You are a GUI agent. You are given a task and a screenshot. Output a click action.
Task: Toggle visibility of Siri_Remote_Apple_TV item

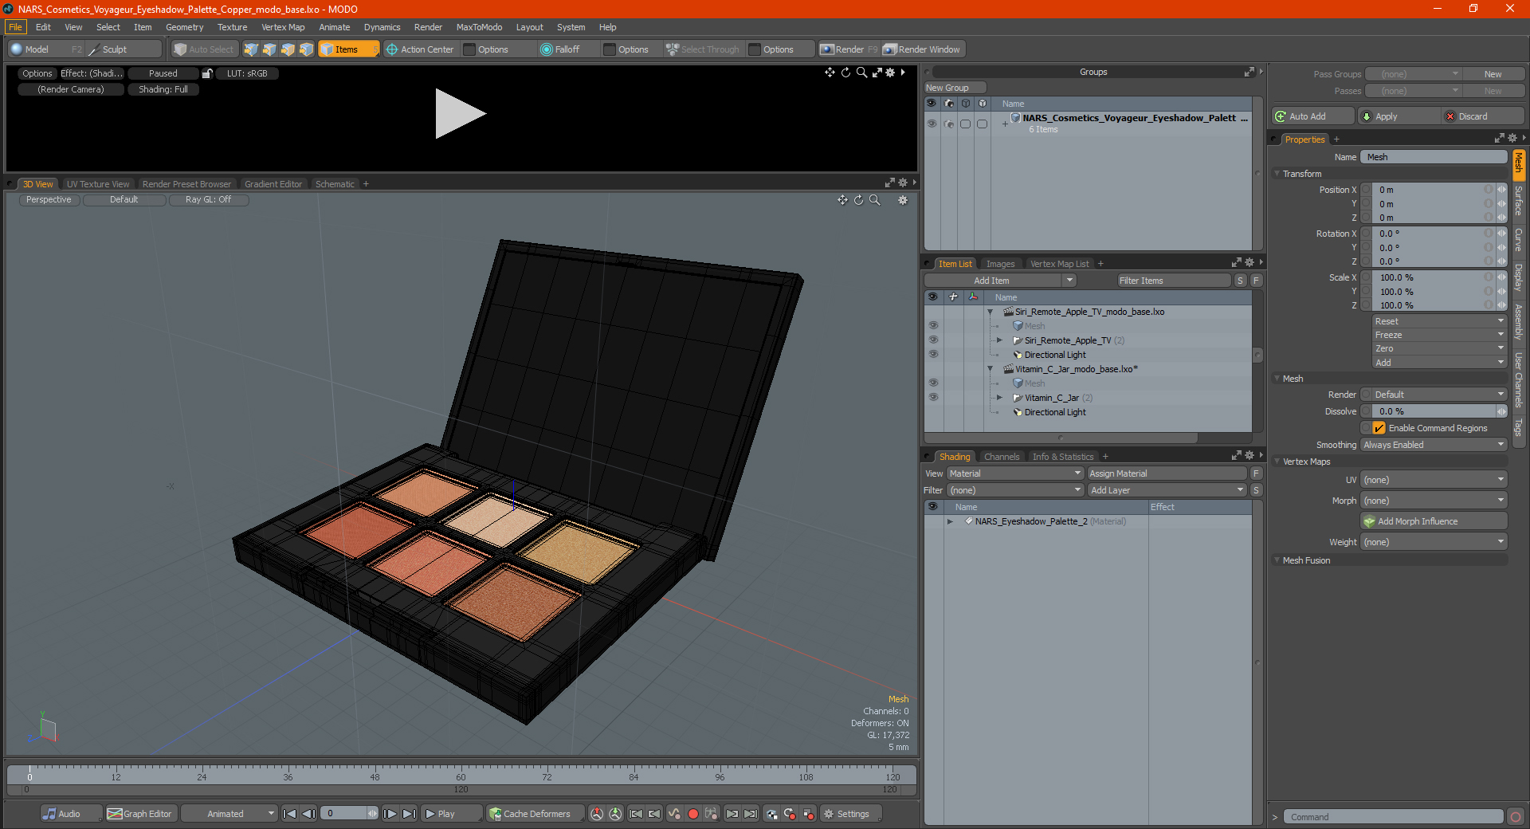pos(933,340)
